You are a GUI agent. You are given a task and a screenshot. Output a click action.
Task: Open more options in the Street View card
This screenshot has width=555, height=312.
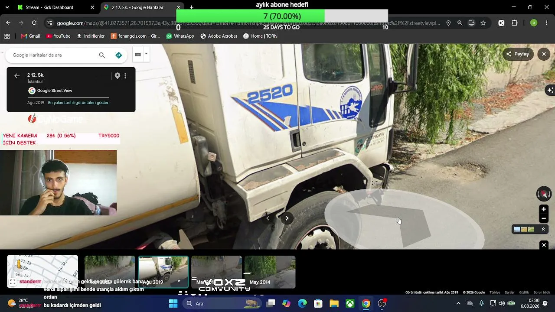pyautogui.click(x=125, y=76)
